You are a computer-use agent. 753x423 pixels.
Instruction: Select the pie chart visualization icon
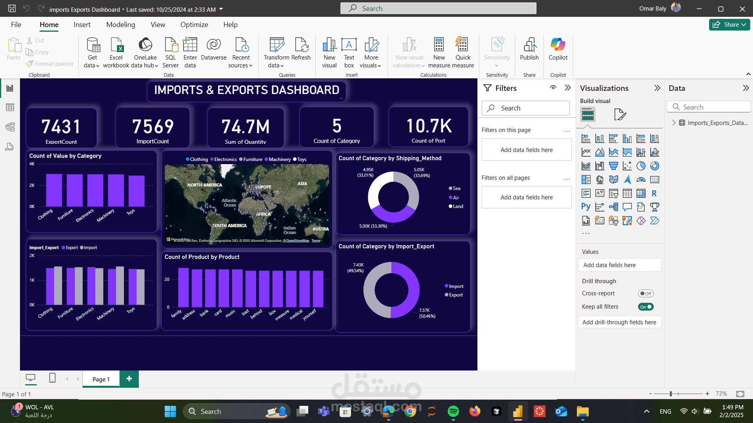[641, 166]
